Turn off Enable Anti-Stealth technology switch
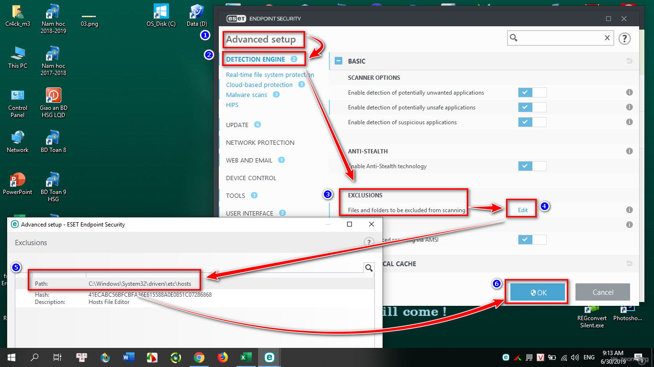 pos(532,166)
